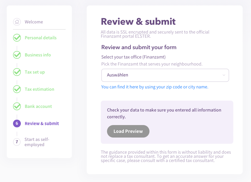The width and height of the screenshot is (251, 182).
Task: Follow the find-by-zip-code link
Action: click(x=155, y=87)
